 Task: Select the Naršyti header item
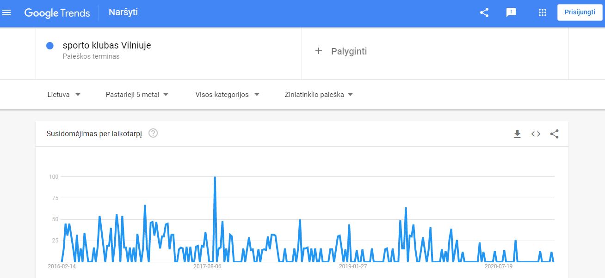pos(123,12)
